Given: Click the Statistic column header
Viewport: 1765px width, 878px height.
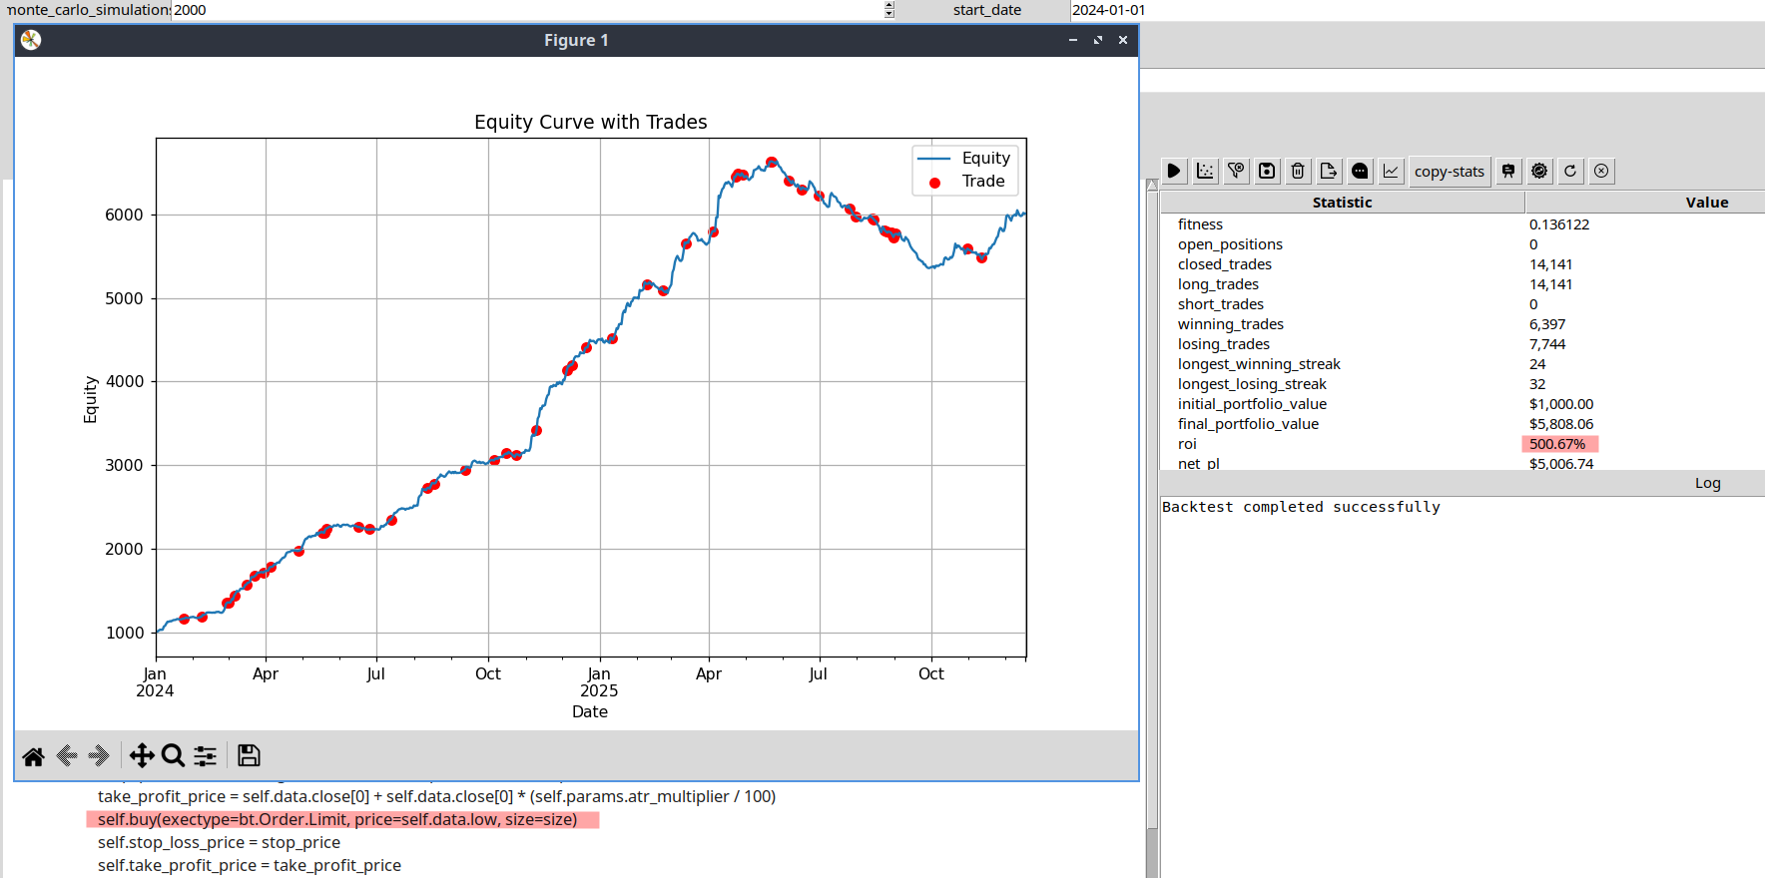Looking at the screenshot, I should point(1342,203).
